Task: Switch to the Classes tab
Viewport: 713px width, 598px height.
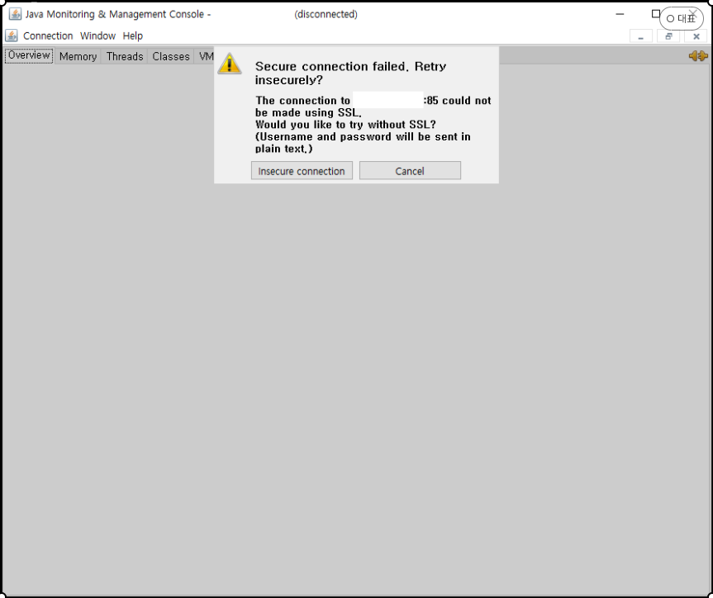Action: click(170, 56)
